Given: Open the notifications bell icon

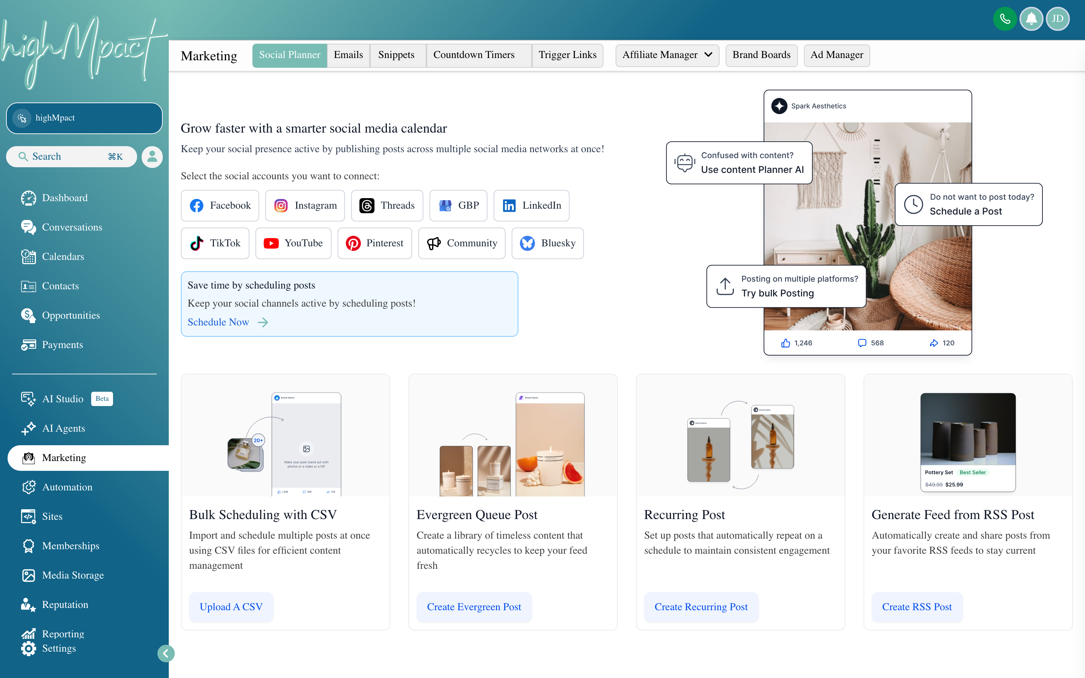Looking at the screenshot, I should point(1031,19).
